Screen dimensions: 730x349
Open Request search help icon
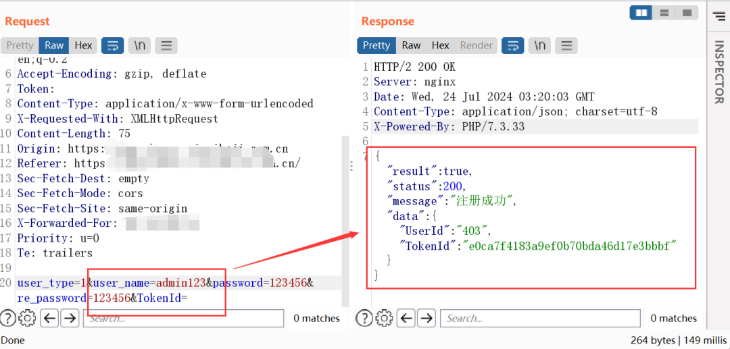[8, 319]
